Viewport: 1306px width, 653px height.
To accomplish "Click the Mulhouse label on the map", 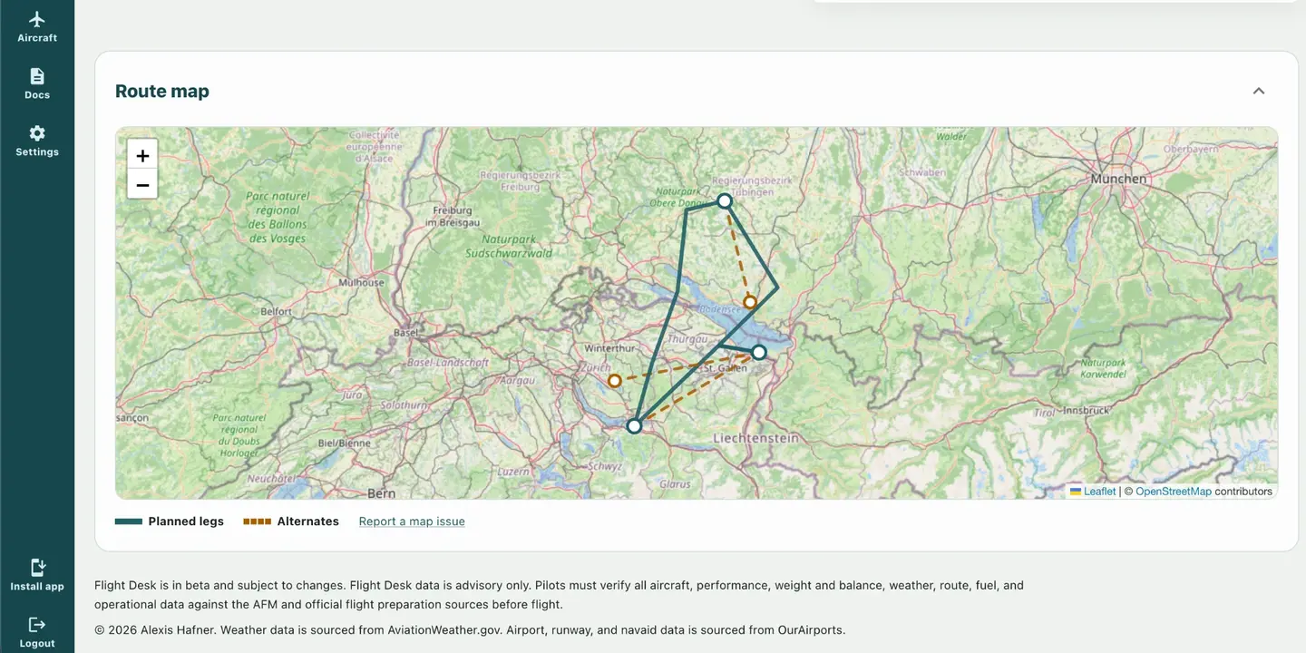I will click(x=361, y=282).
